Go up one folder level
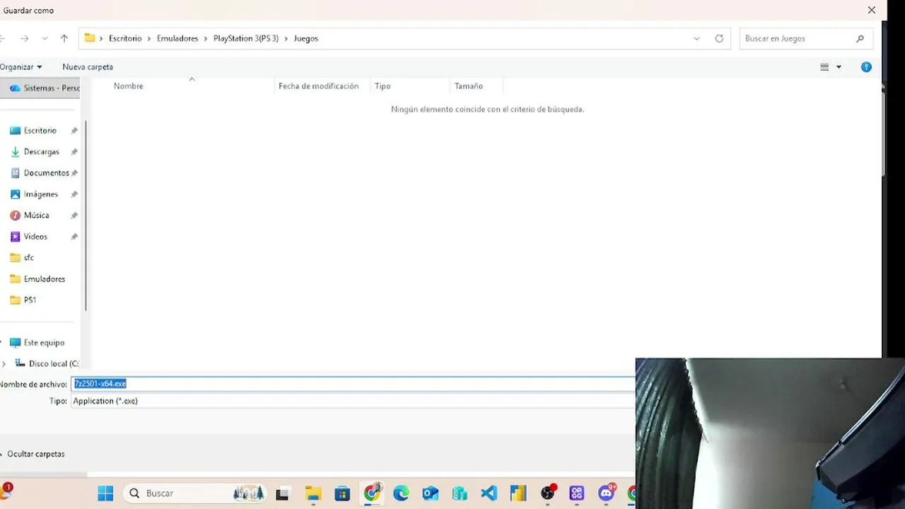The width and height of the screenshot is (905, 509). coord(64,38)
